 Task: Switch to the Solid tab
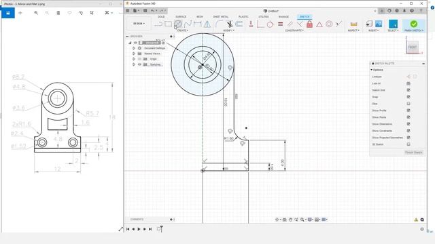(x=161, y=17)
